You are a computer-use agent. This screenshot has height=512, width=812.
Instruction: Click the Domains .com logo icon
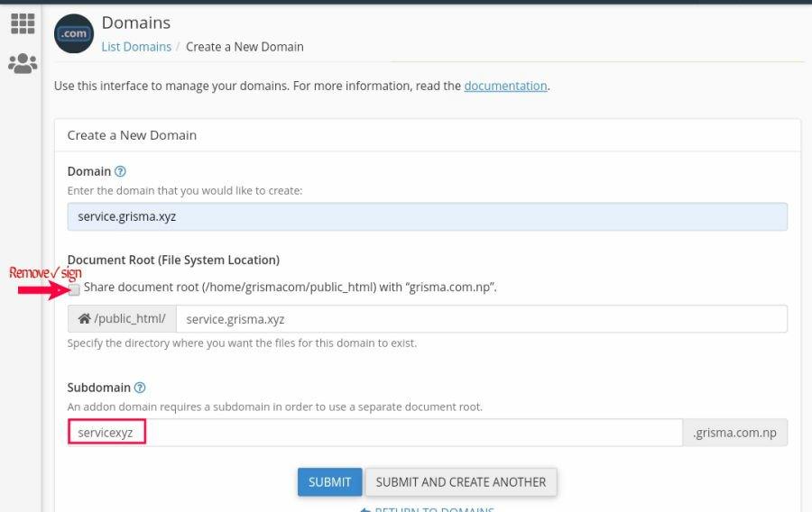click(x=74, y=33)
